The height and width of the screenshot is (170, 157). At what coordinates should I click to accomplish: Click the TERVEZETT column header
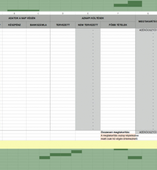point(63,25)
